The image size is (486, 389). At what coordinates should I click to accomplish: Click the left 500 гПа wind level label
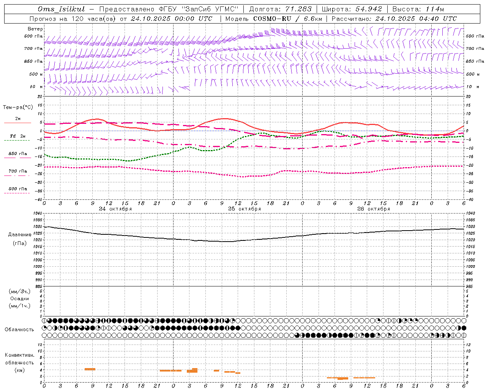pyautogui.click(x=33, y=36)
